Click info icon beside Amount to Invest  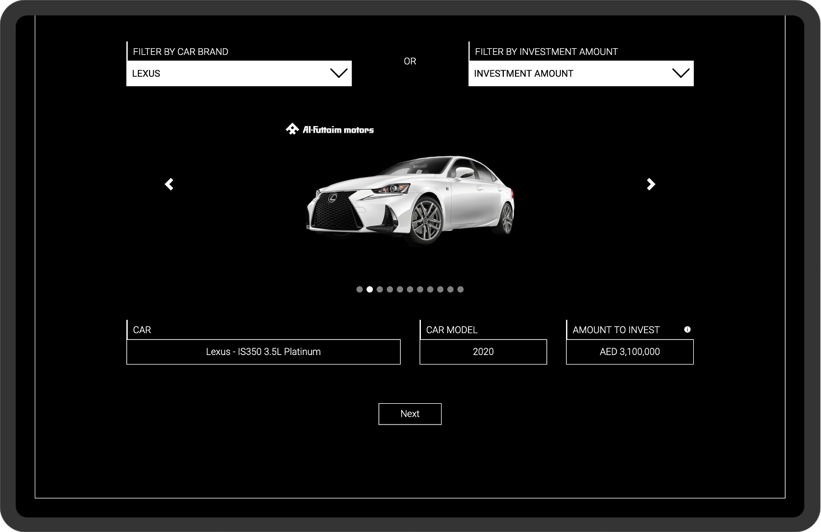click(x=687, y=329)
